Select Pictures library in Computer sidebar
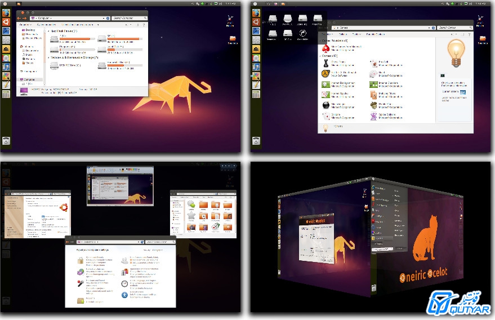Screen dimensions: 495x320 (x=28, y=59)
